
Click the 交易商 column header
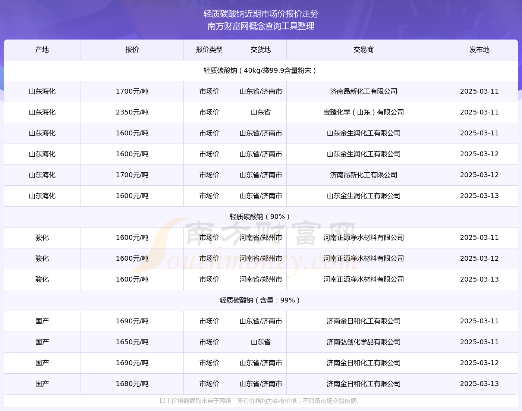point(364,50)
